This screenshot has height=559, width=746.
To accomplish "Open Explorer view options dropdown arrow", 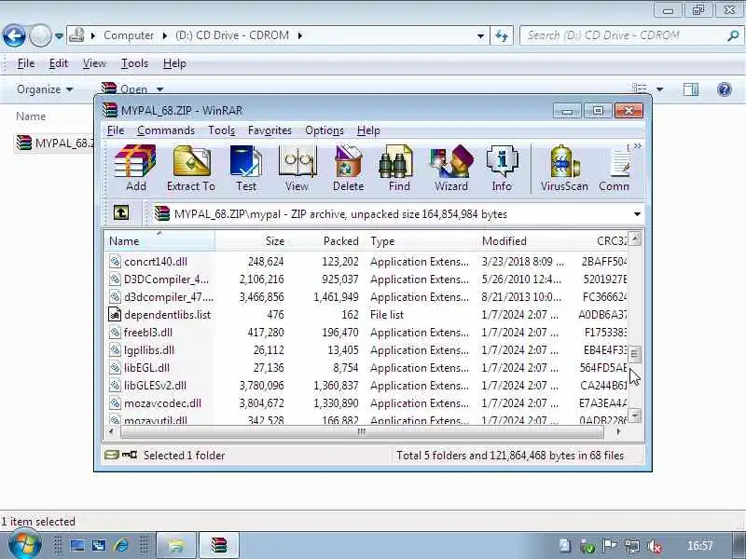I will pos(659,89).
